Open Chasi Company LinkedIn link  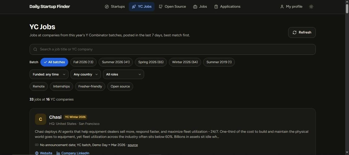[73, 153]
